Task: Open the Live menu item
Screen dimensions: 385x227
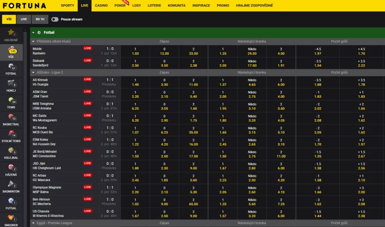Action: point(84,5)
